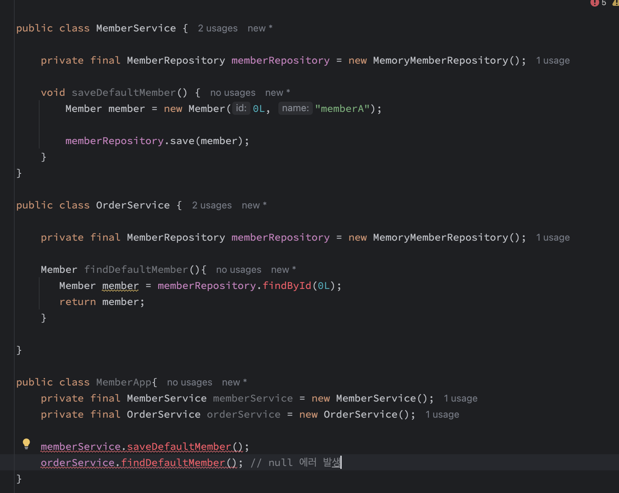Click the saveDefaultMember method name declaration
Screen dimensions: 619x493
[x=124, y=93]
